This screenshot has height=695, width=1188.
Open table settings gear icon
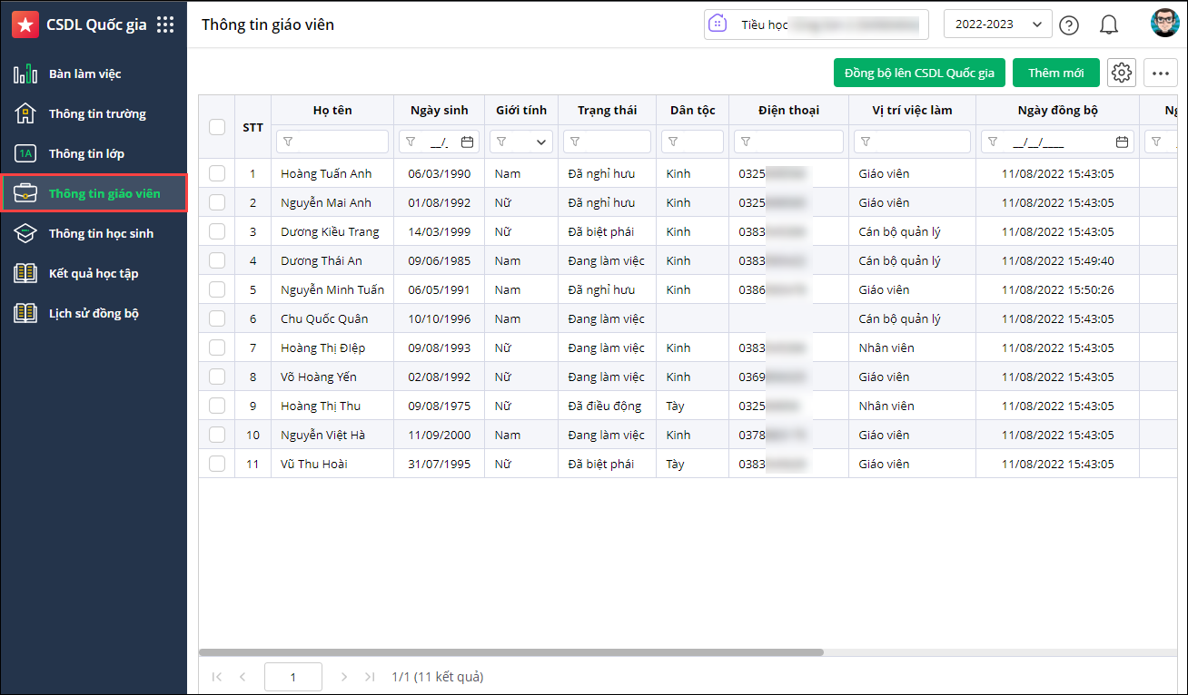point(1122,73)
